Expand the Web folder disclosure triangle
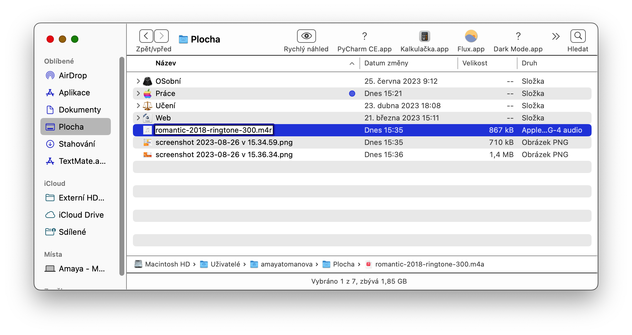Viewport: 632px width, 335px height. click(x=138, y=118)
